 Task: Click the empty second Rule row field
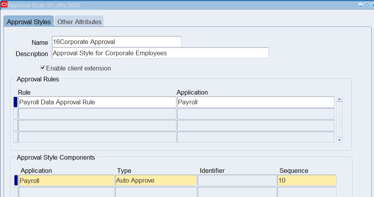point(97,114)
